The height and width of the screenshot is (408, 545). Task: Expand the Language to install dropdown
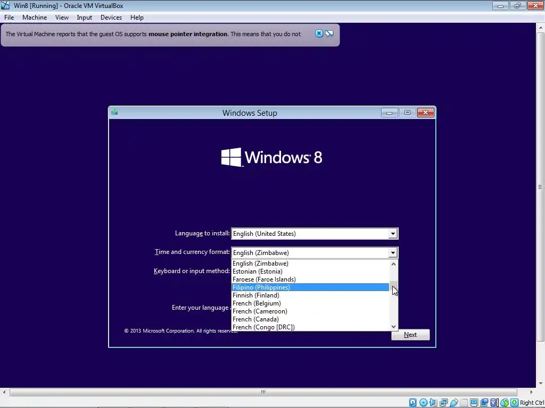click(x=393, y=234)
